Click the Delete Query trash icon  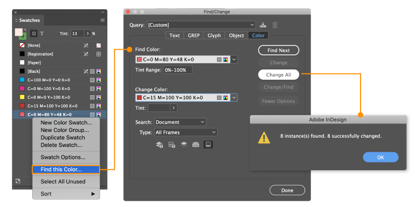click(x=275, y=25)
